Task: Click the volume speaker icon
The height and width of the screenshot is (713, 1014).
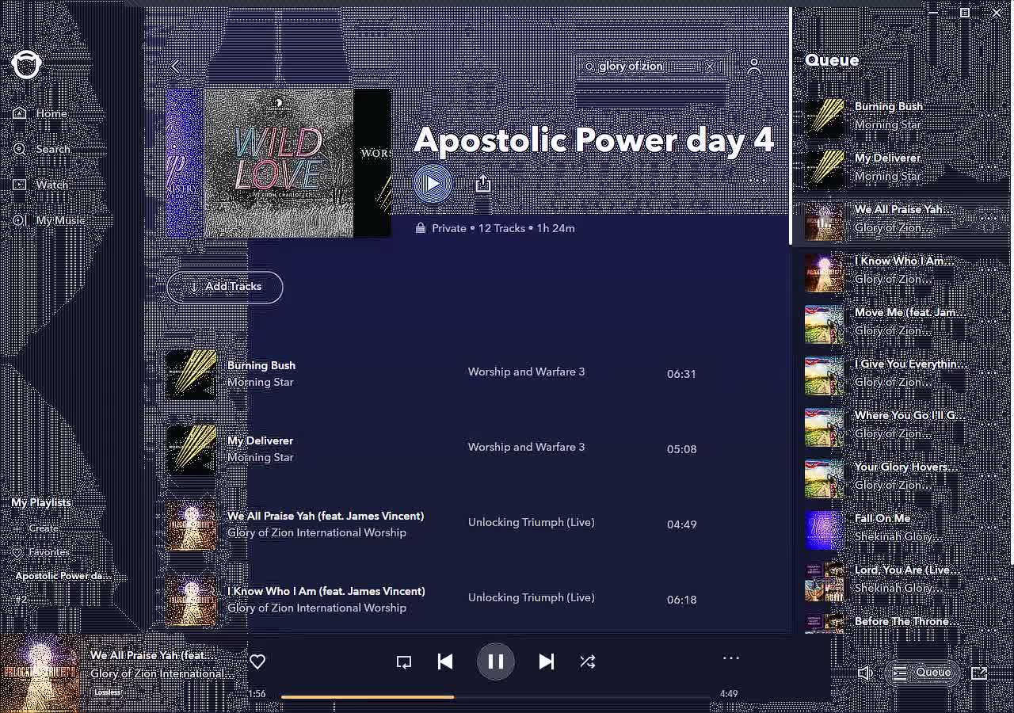Action: (x=865, y=673)
